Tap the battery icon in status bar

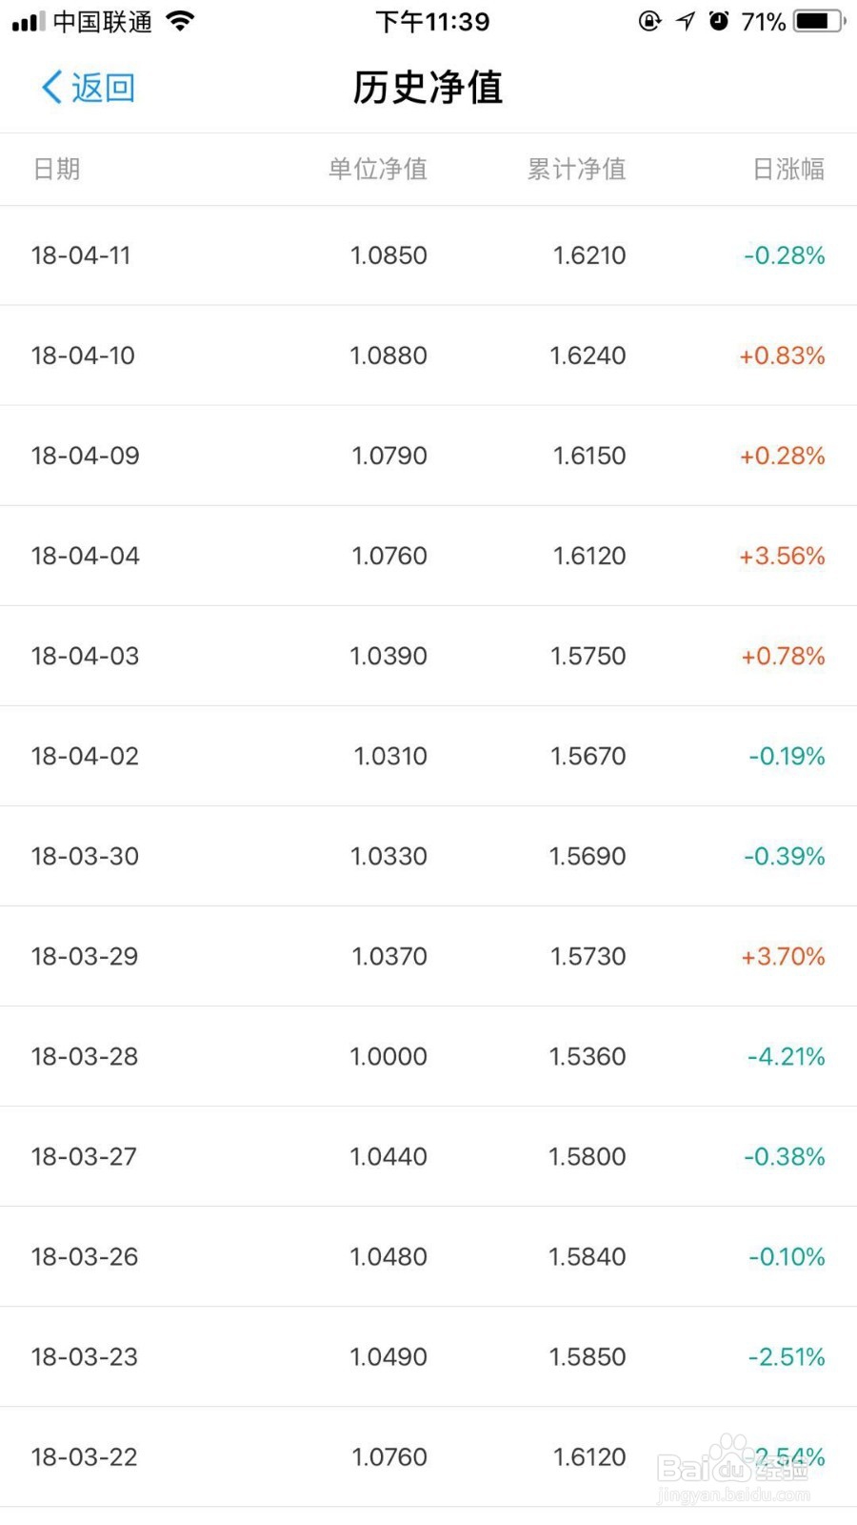tap(818, 21)
